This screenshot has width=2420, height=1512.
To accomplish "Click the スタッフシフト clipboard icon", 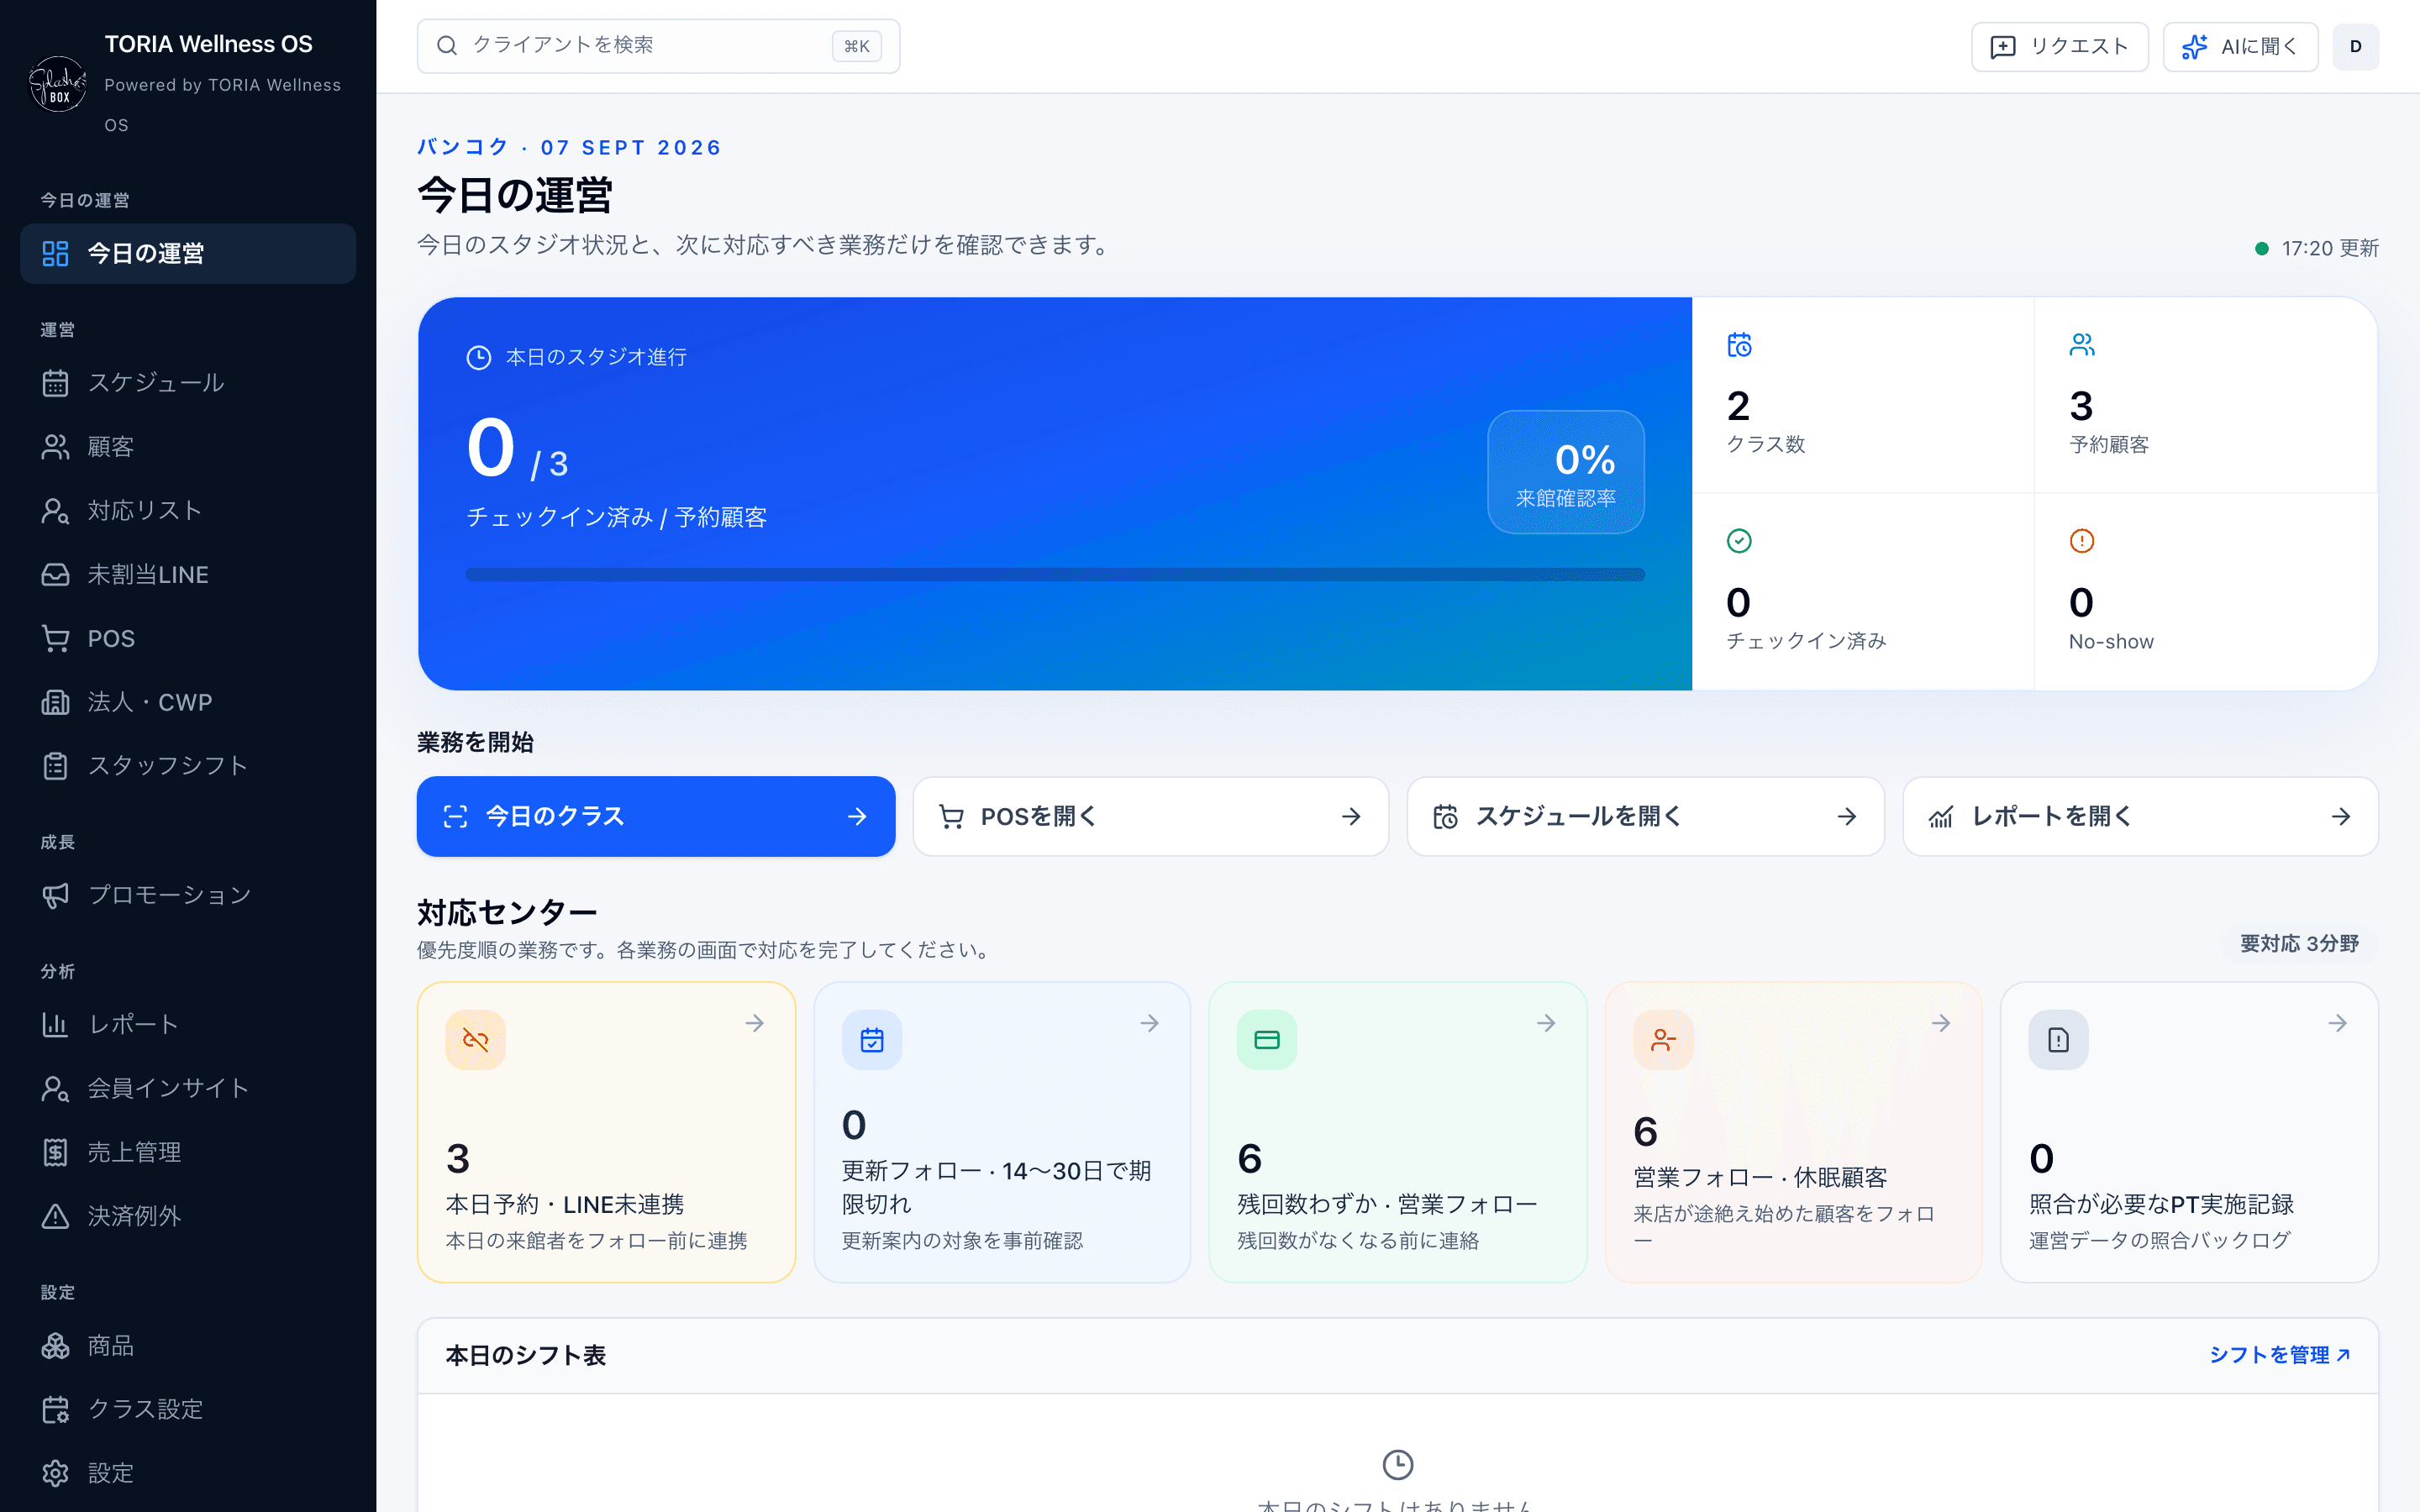I will [55, 766].
